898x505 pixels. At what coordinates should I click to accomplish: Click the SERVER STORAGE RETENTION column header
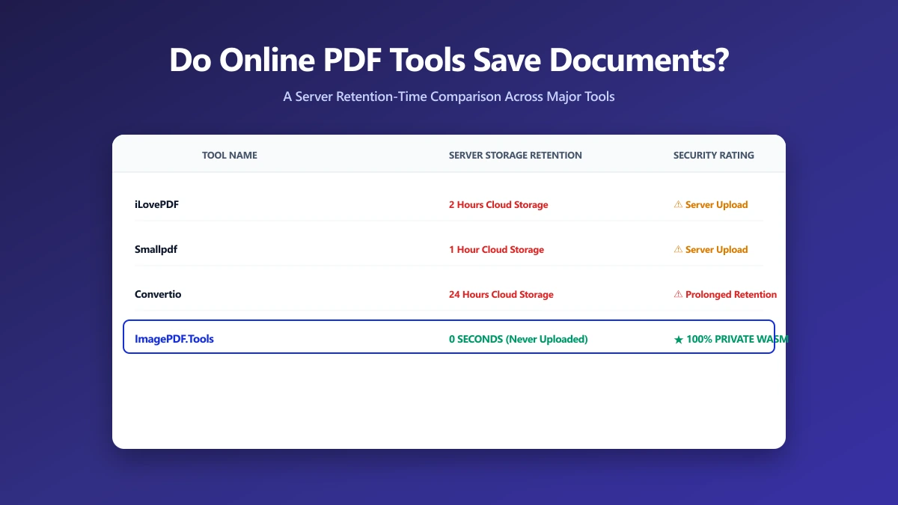tap(516, 156)
